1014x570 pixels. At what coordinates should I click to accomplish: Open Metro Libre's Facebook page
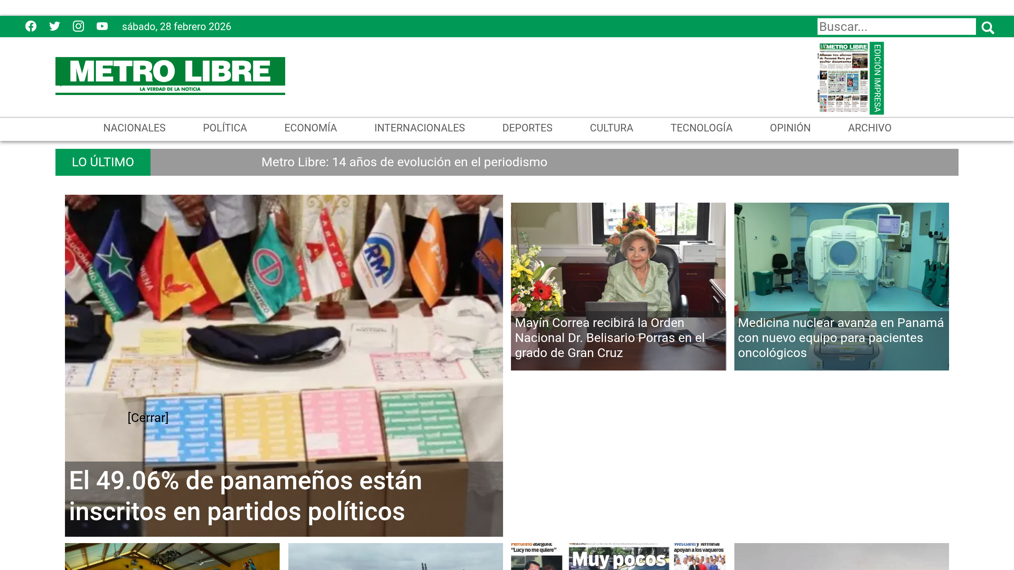(x=31, y=26)
